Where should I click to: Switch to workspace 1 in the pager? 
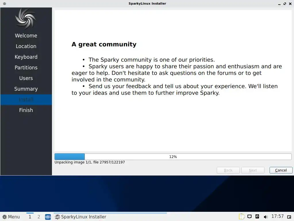pos(30,217)
